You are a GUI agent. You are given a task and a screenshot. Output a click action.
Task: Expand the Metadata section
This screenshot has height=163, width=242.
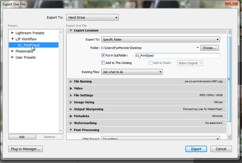(71, 116)
